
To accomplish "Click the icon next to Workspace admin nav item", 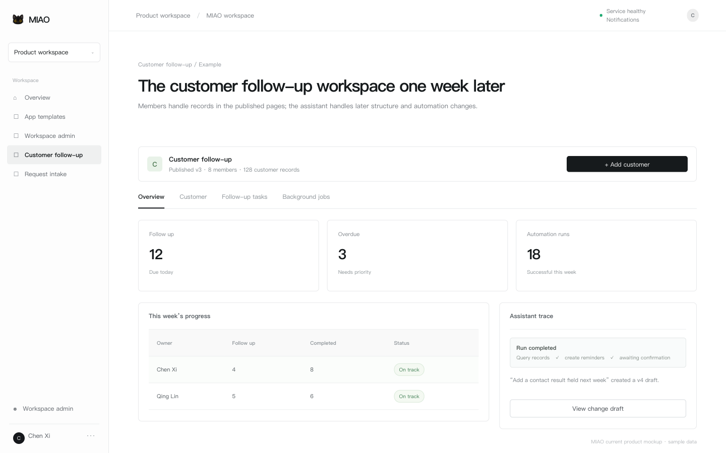I will point(16,136).
